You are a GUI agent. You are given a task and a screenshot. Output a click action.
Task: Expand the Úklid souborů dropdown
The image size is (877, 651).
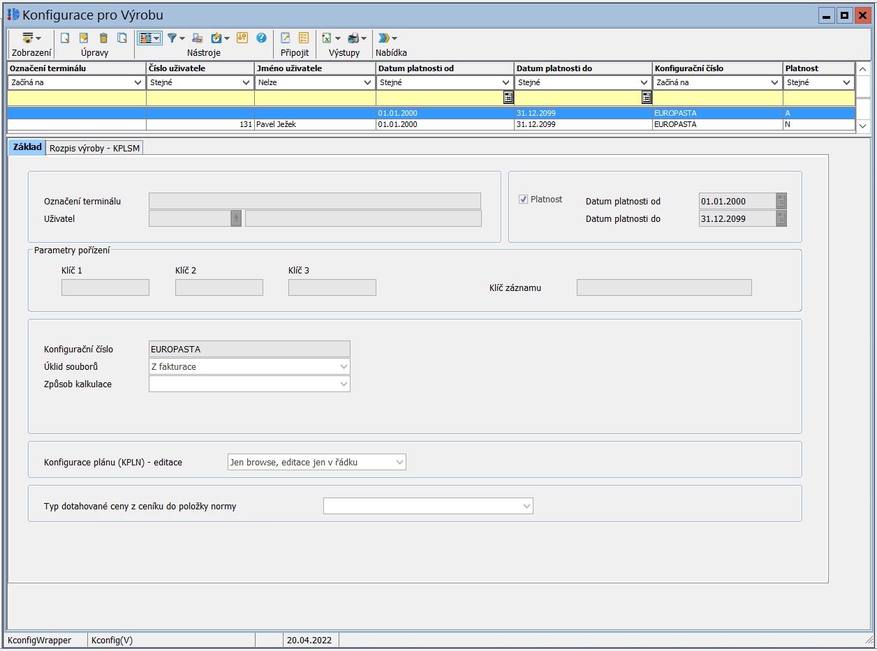pyautogui.click(x=344, y=366)
